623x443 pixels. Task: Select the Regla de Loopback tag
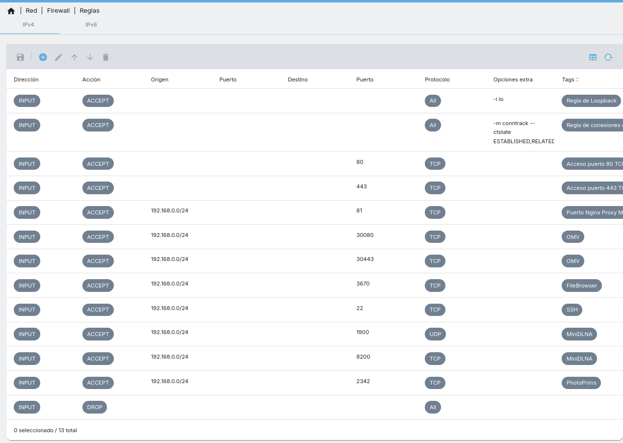pyautogui.click(x=591, y=101)
